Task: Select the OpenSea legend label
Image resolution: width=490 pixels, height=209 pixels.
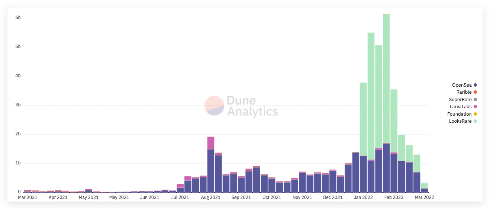Action: 462,85
